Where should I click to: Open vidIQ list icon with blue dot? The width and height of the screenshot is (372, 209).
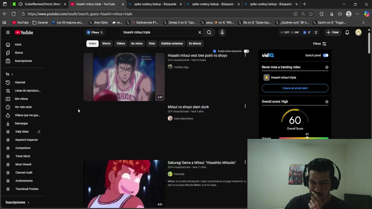[x=310, y=33]
